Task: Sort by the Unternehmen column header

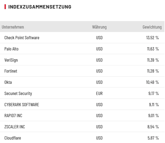Action: 13,27
